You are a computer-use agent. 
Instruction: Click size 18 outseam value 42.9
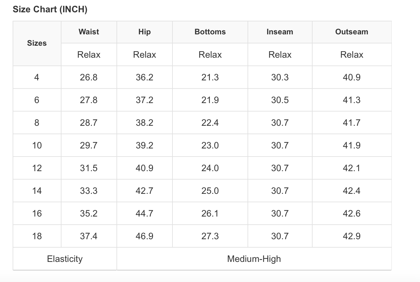352,236
